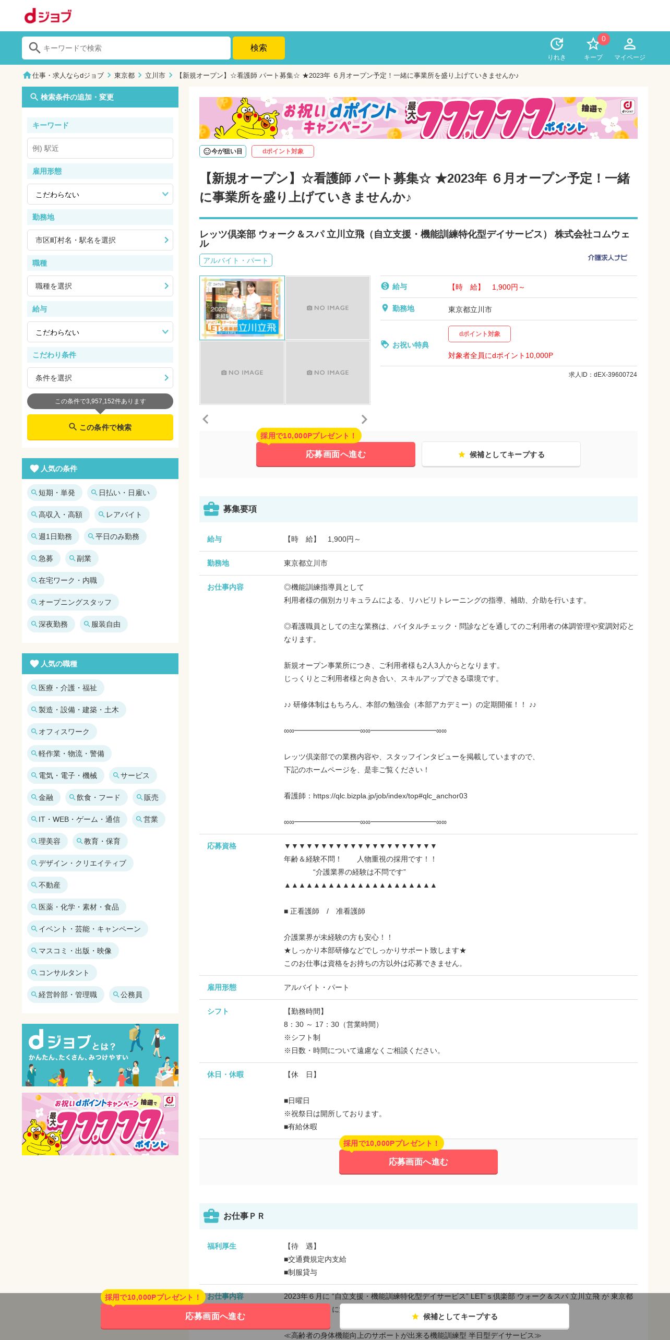
Task: Click 東京都 in the breadcrumb
Action: point(125,76)
